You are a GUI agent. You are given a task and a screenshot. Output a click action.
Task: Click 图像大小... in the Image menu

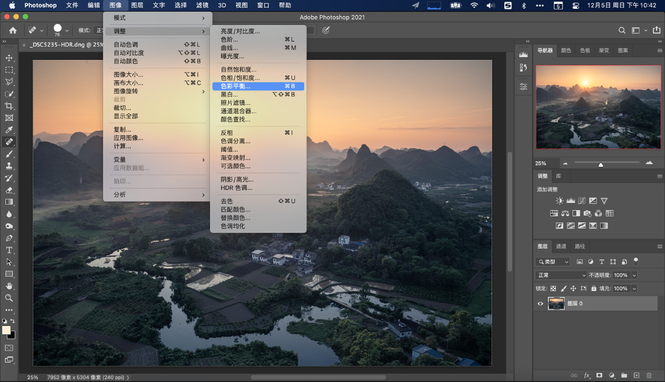pos(129,74)
